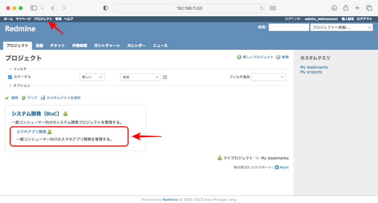Open the Safari share icon
378x203 pixels.
point(346,8)
